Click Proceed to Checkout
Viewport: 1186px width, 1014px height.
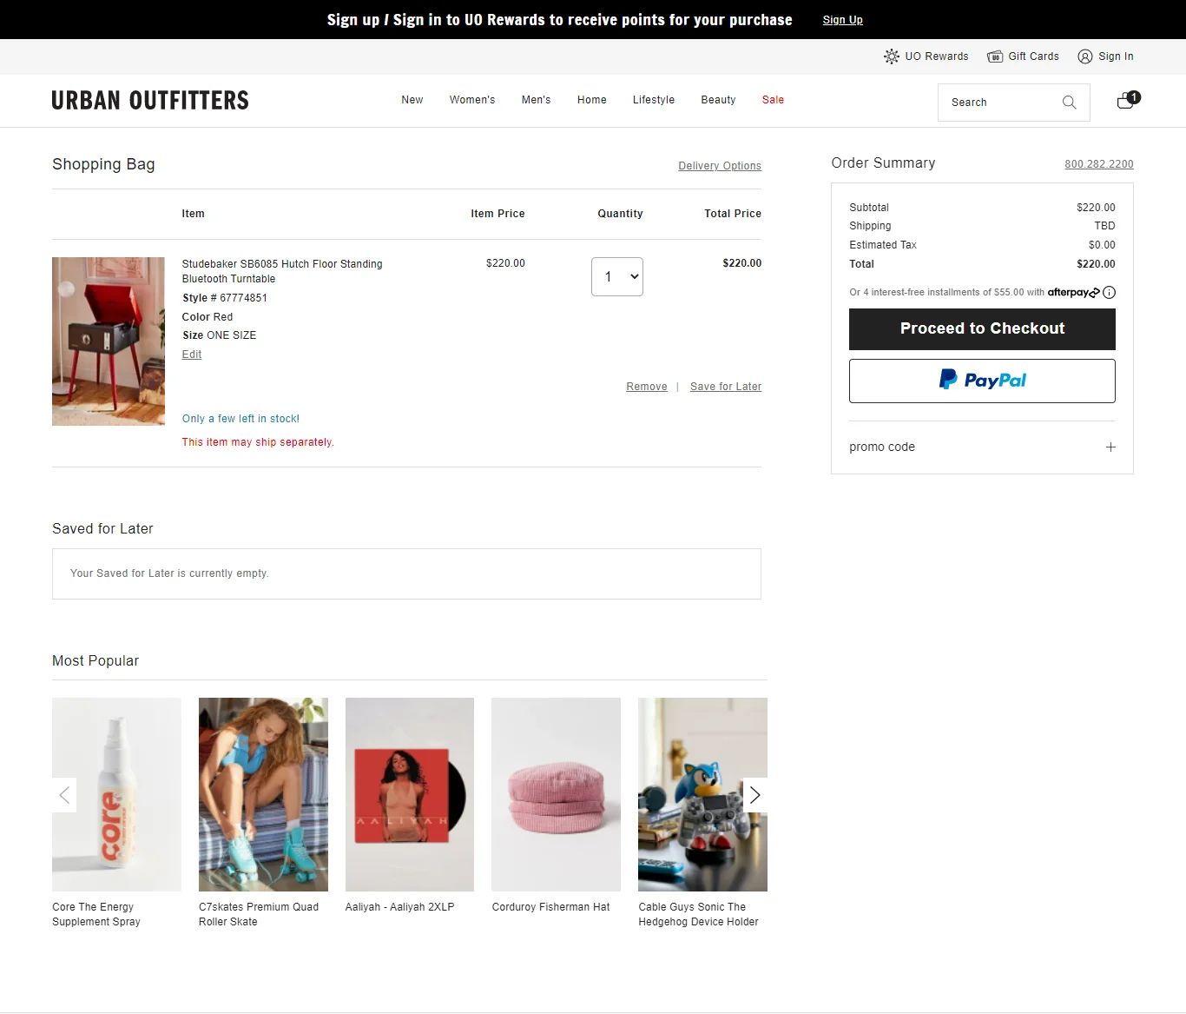coord(981,328)
